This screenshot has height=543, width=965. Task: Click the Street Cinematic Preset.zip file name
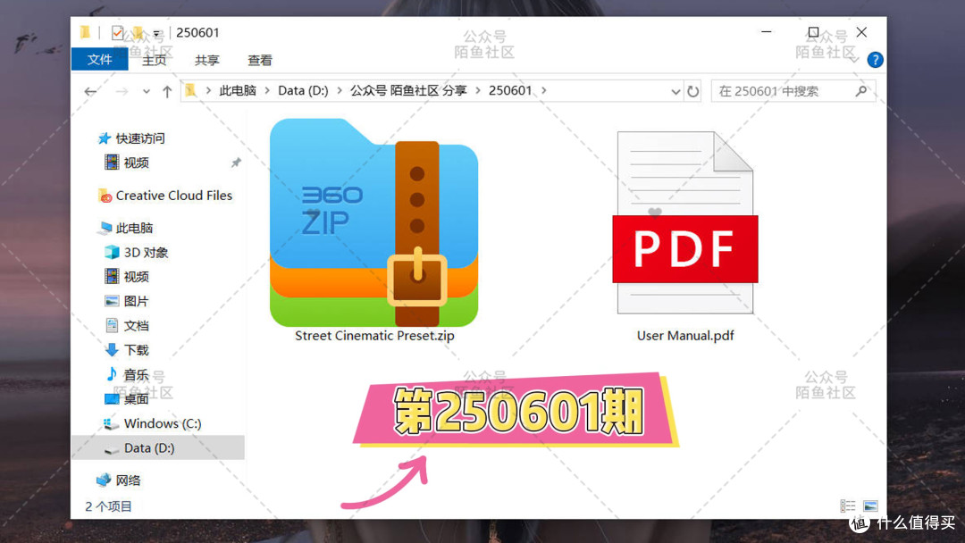coord(374,336)
